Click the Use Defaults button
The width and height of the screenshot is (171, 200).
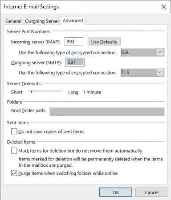104,42
